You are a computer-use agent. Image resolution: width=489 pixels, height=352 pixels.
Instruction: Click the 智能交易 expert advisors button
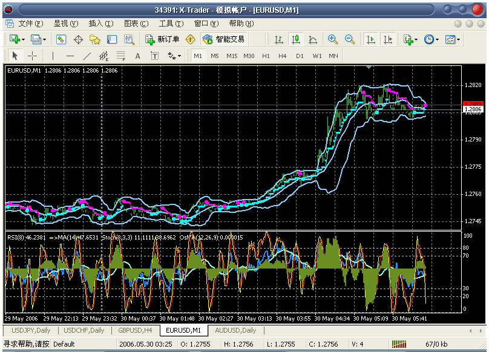click(x=225, y=39)
